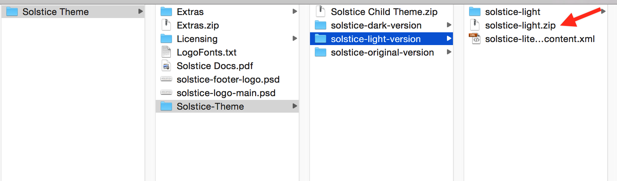Select the solstice-light.zip archive icon
The width and height of the screenshot is (617, 181).
(475, 25)
